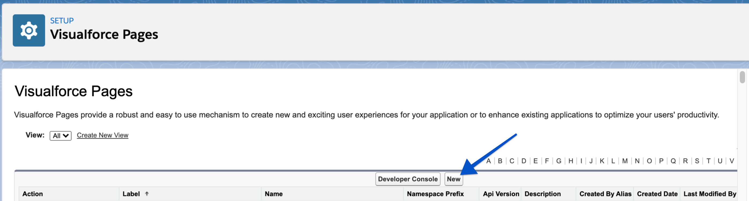Filter pages by letter C
Image resolution: width=749 pixels, height=201 pixels.
tap(512, 161)
